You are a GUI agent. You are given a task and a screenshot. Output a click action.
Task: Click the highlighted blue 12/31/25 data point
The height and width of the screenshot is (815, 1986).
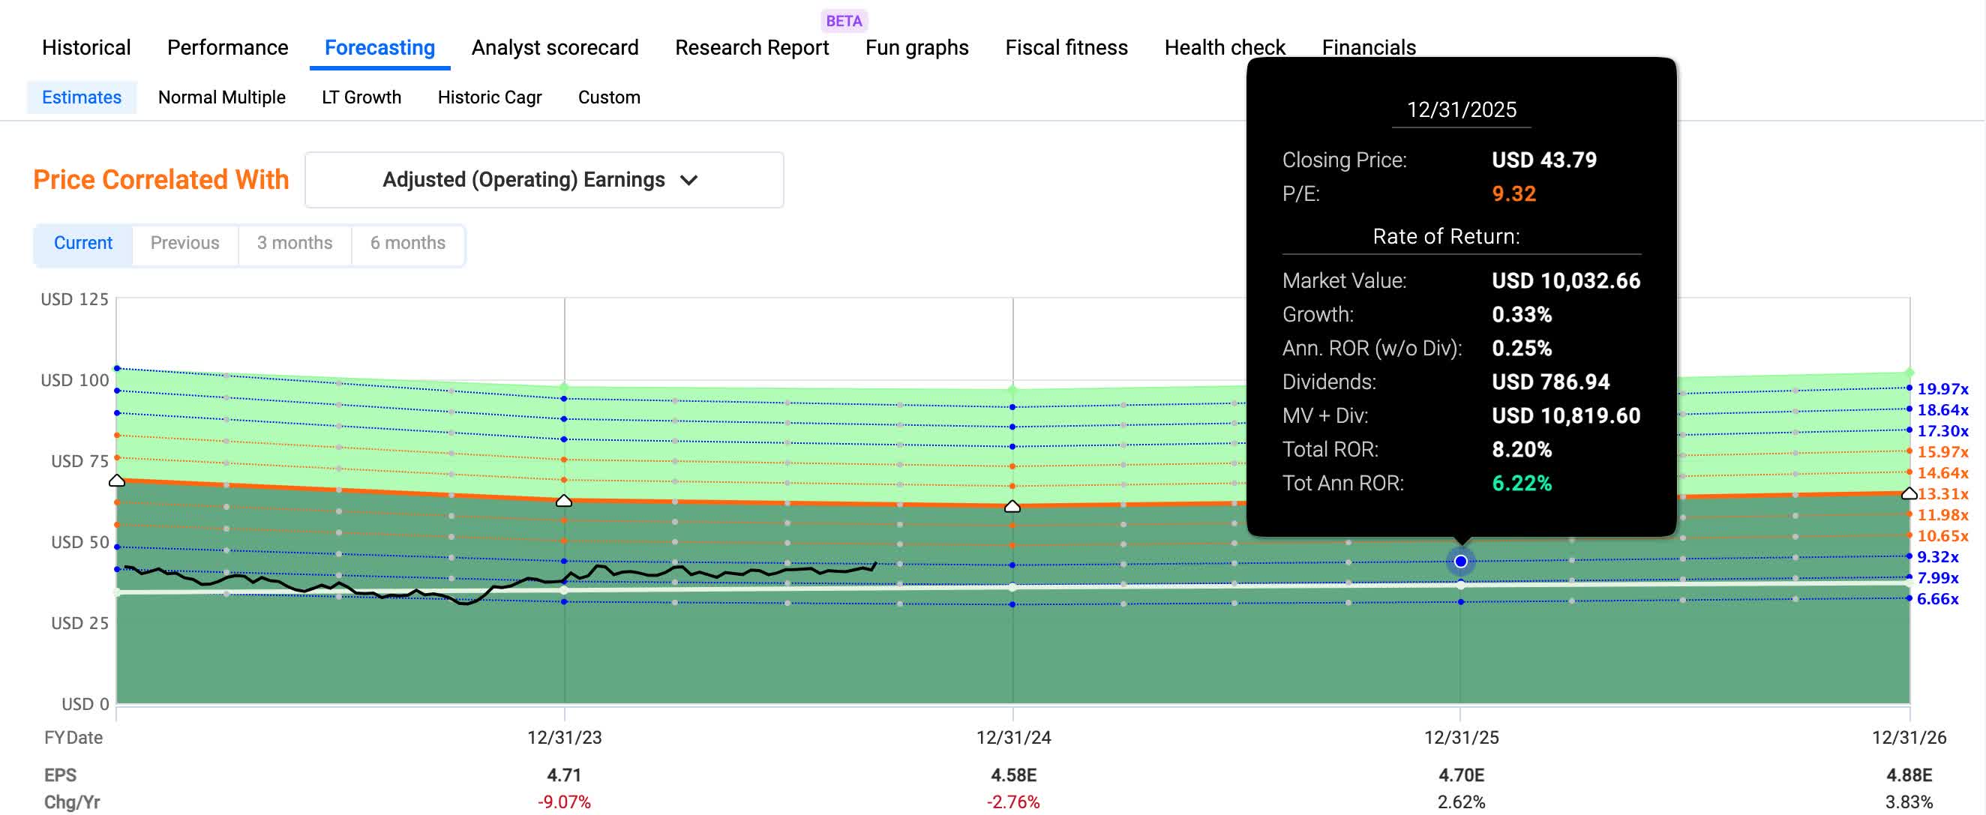(1460, 562)
